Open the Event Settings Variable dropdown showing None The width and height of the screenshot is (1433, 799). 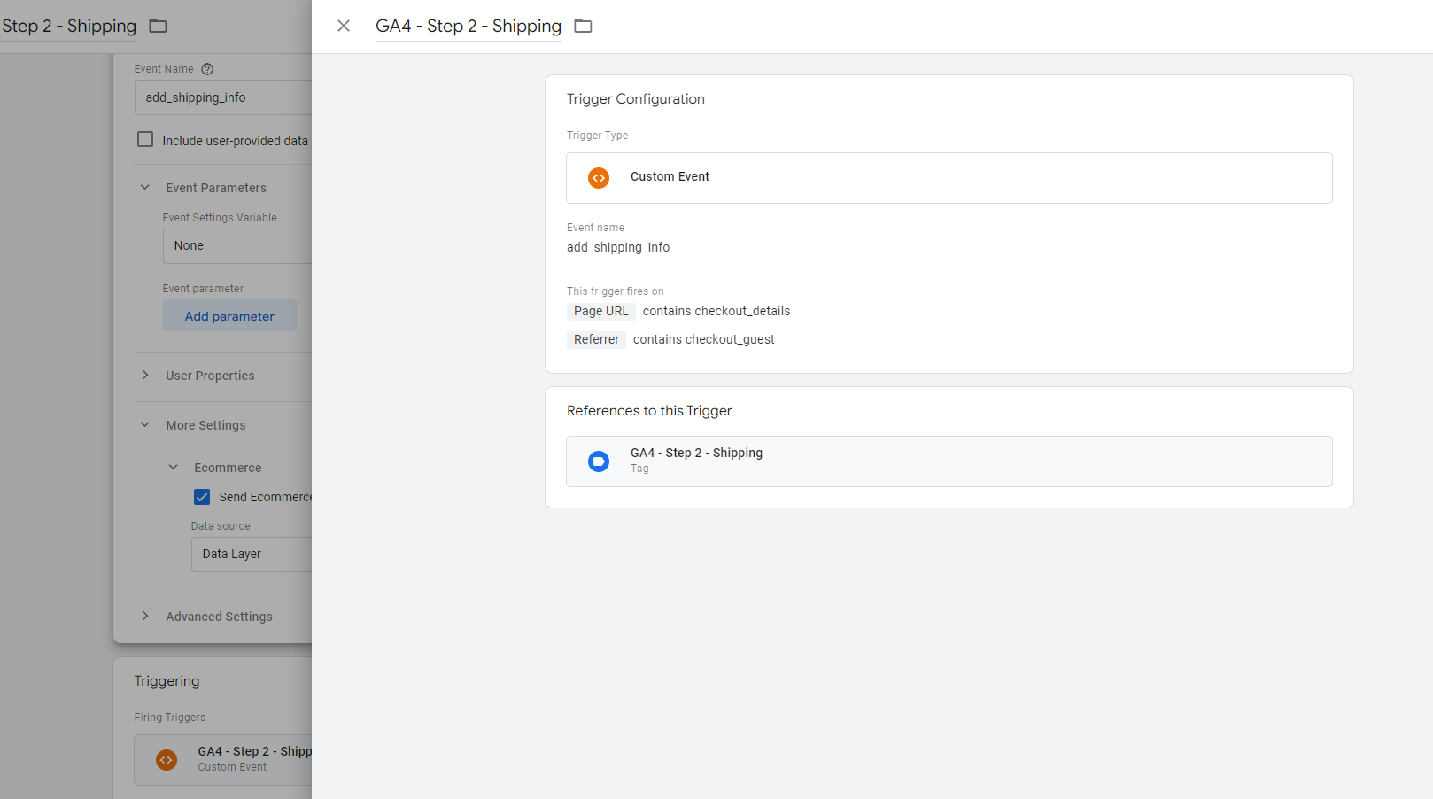pyautogui.click(x=237, y=246)
